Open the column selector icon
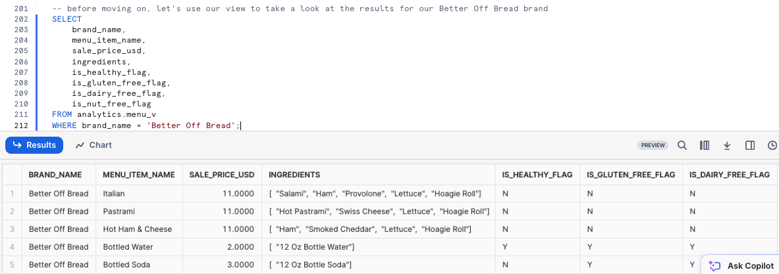Viewport: 779px width, 274px height. pyautogui.click(x=705, y=145)
